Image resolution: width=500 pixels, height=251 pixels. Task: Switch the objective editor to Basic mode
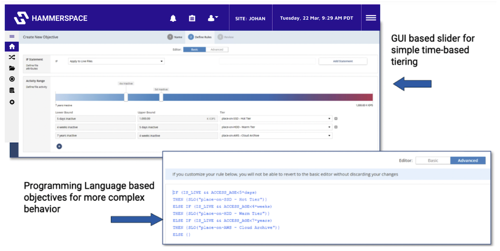coord(194,49)
